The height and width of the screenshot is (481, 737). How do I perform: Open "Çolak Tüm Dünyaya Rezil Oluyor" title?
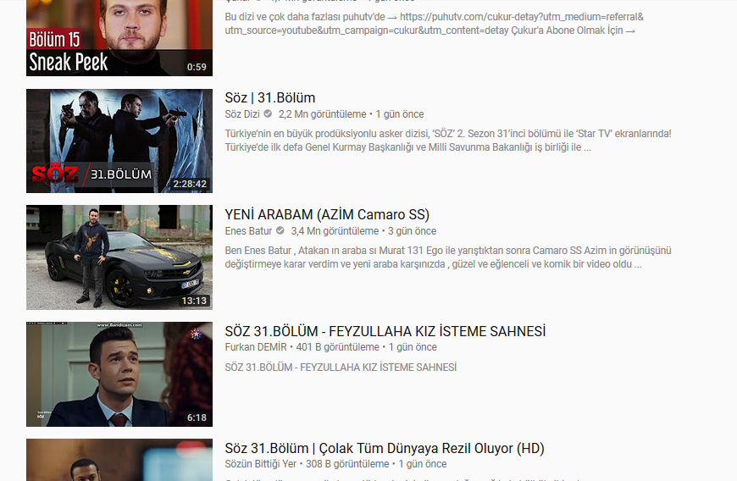385,448
